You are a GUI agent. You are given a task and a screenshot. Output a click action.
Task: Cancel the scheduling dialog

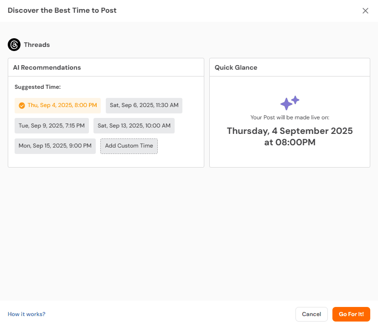tap(311, 314)
